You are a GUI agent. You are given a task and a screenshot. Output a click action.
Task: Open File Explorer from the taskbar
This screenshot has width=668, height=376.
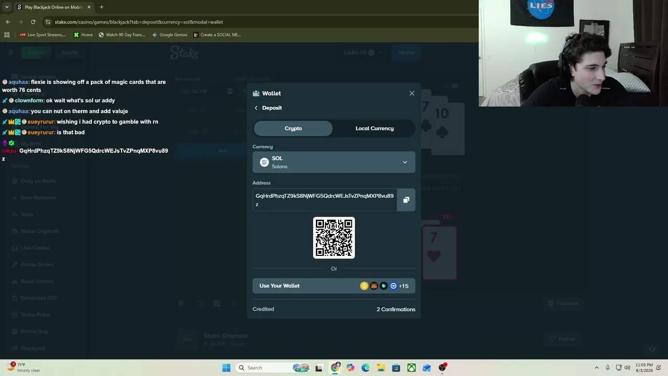pyautogui.click(x=381, y=368)
